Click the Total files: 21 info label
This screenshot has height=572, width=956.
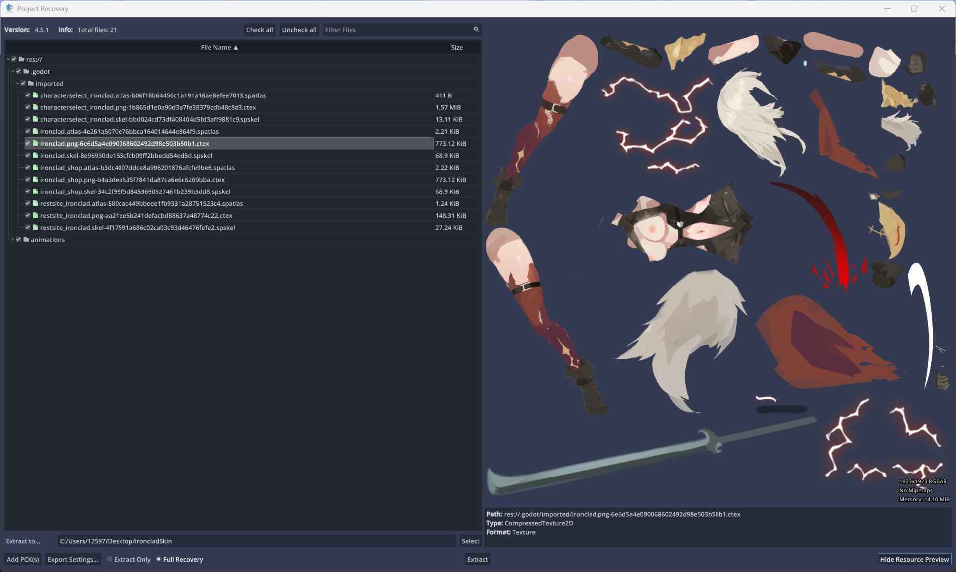[x=97, y=30]
